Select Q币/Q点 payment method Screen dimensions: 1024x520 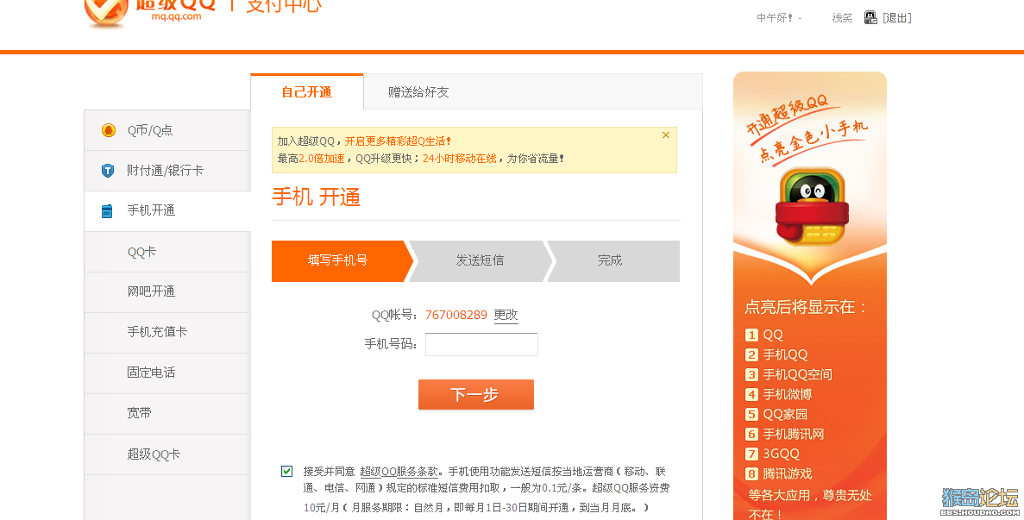(167, 130)
